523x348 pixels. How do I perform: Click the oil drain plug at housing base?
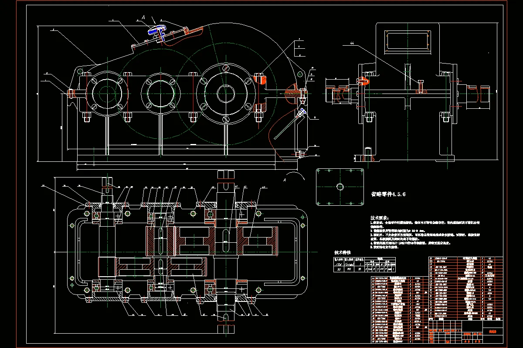[300, 154]
